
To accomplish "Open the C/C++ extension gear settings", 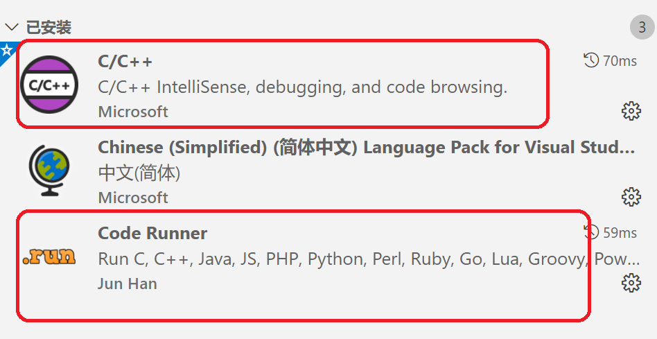I will coord(631,111).
